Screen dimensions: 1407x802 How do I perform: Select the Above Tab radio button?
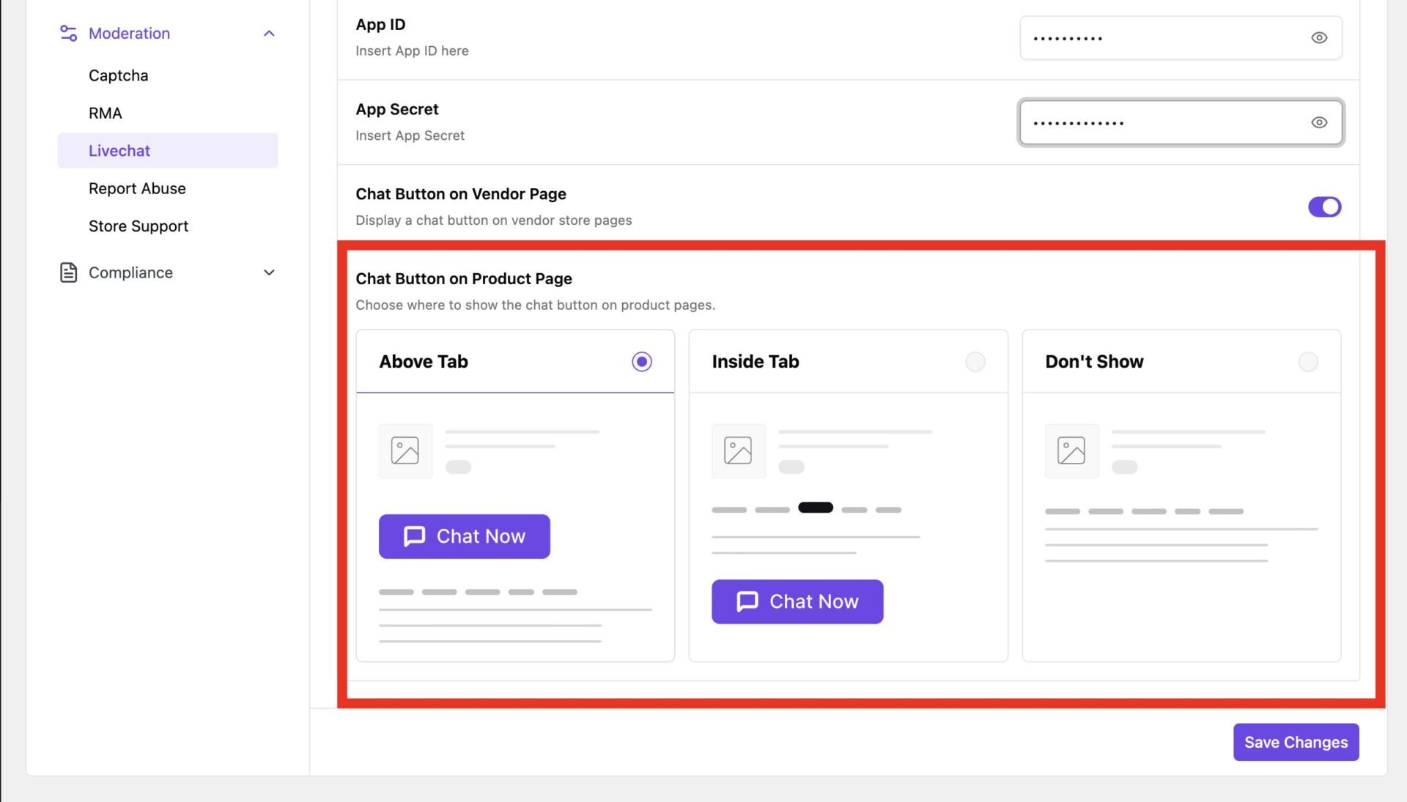pos(642,362)
